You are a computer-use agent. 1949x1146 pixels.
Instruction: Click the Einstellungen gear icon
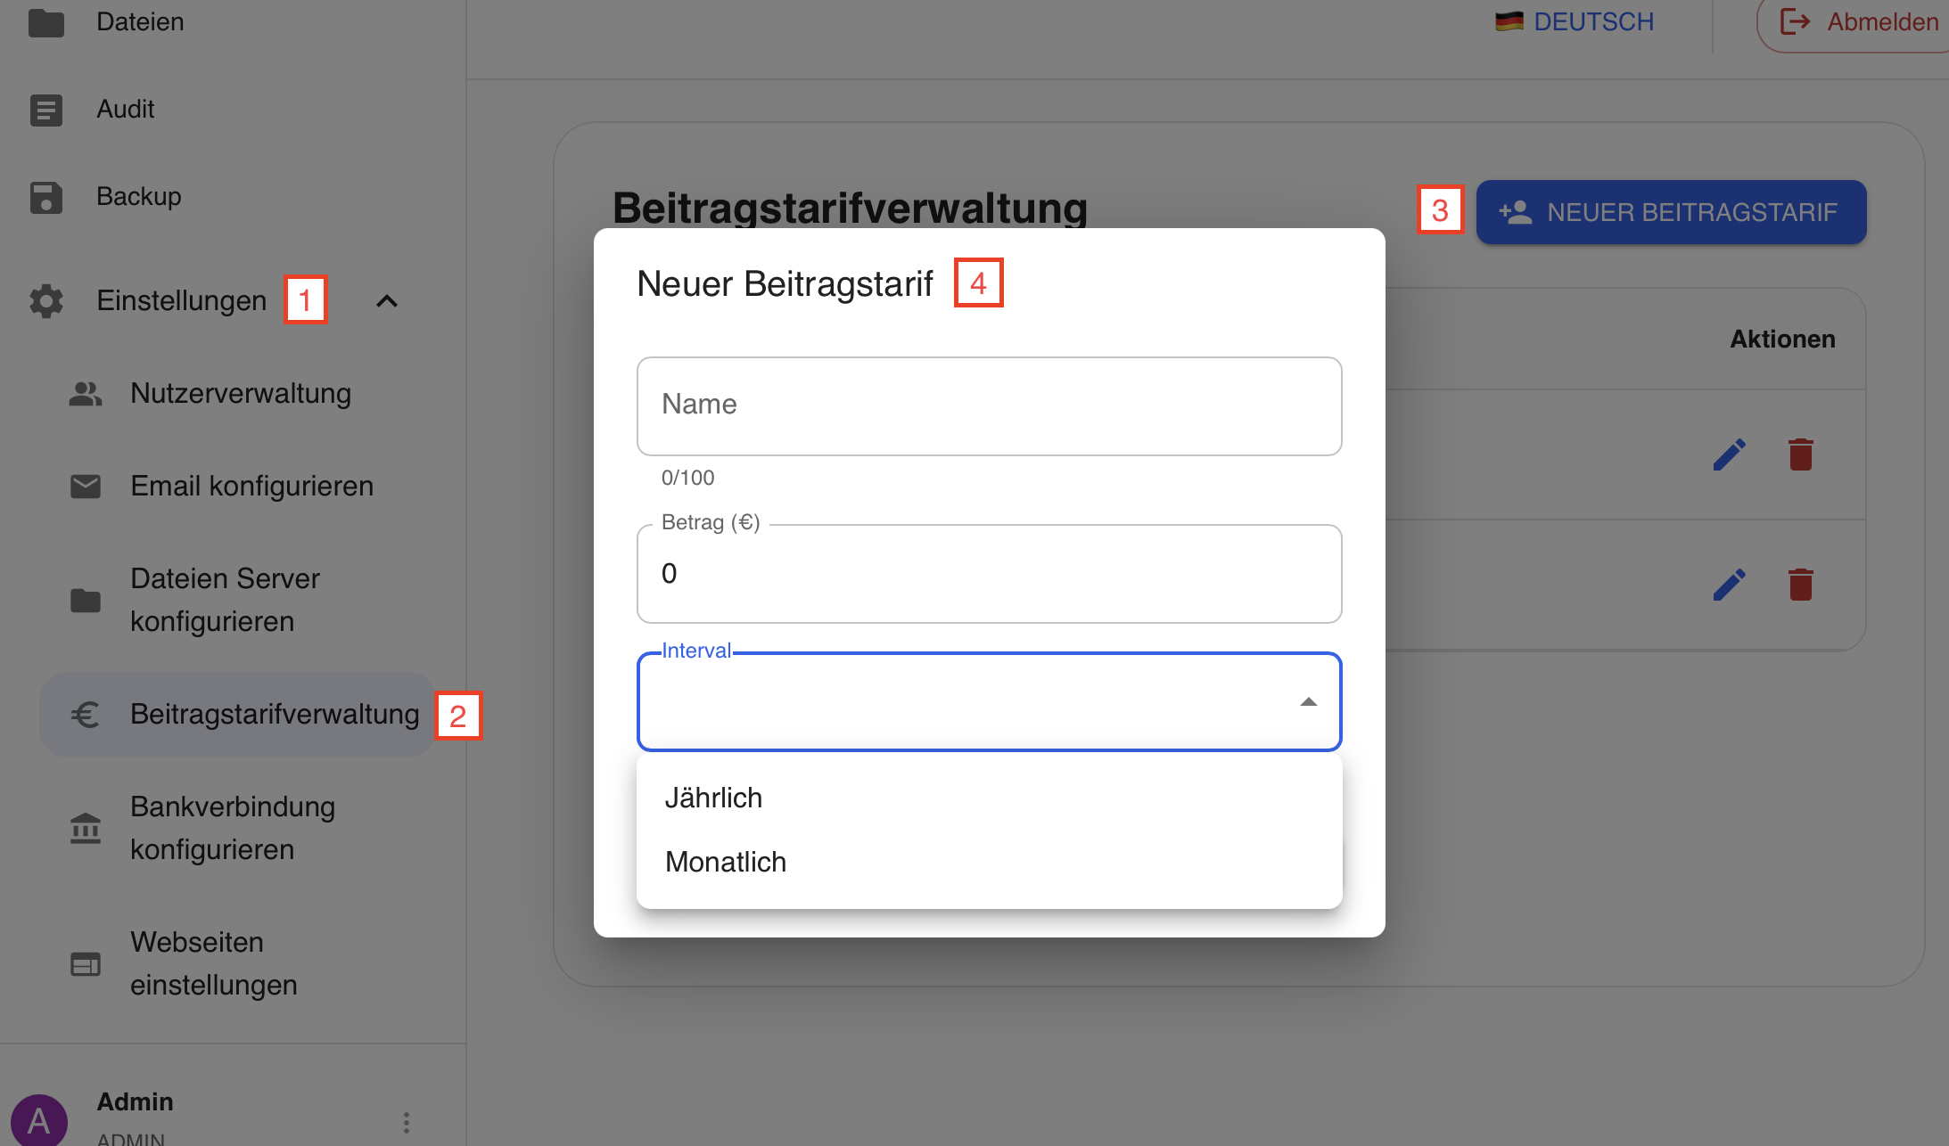pyautogui.click(x=46, y=301)
